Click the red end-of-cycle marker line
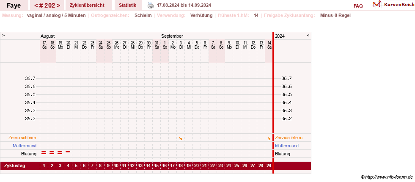Image resolution: width=415 pixels, height=182 pixels. click(273, 103)
